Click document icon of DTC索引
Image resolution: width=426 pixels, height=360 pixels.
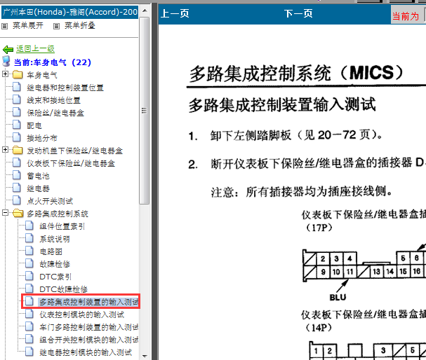click(29, 276)
